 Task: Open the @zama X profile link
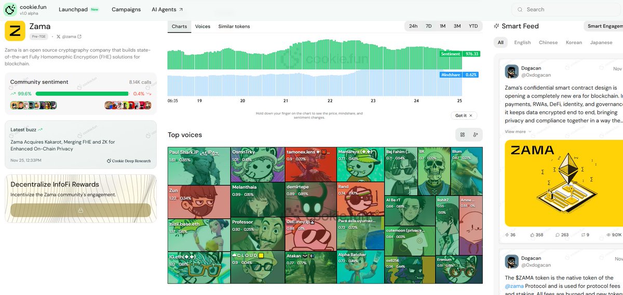coord(69,37)
